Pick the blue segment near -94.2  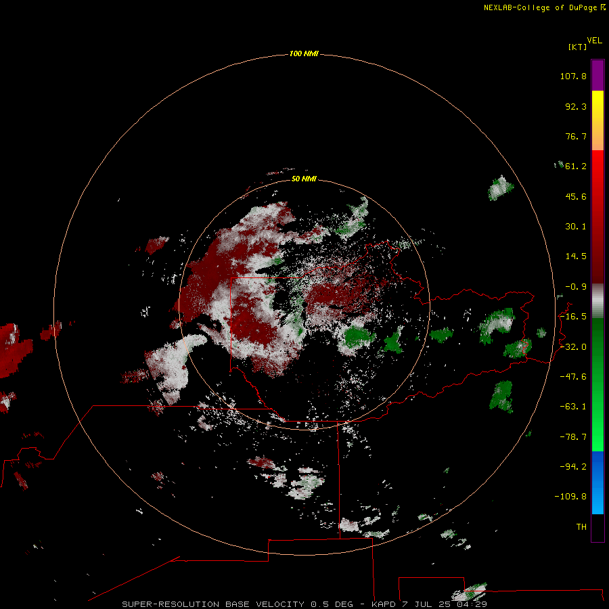coord(597,466)
